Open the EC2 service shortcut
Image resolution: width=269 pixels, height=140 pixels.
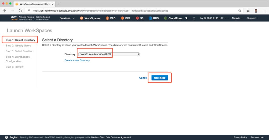coord(126,18)
